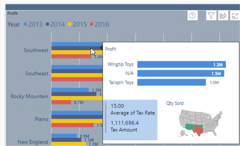This screenshot has width=240, height=146.
Task: Select the New England 2013 blue bar
Action: tap(64, 136)
